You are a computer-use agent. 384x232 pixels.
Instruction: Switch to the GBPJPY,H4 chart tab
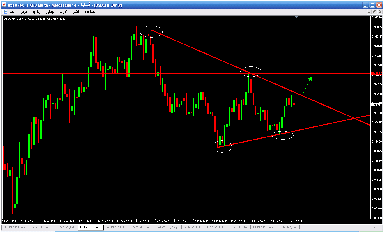[193, 227]
